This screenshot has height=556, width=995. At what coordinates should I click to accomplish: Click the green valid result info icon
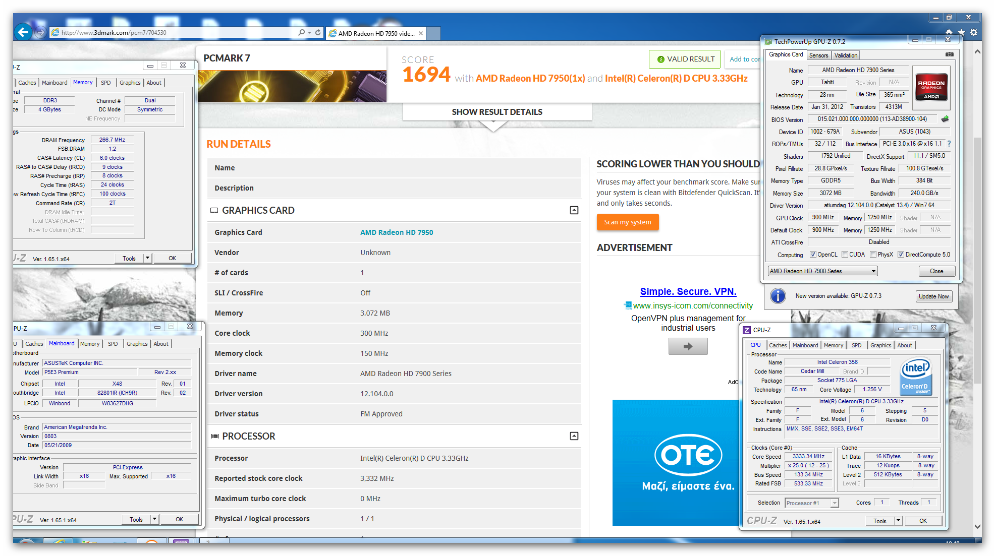(x=660, y=59)
